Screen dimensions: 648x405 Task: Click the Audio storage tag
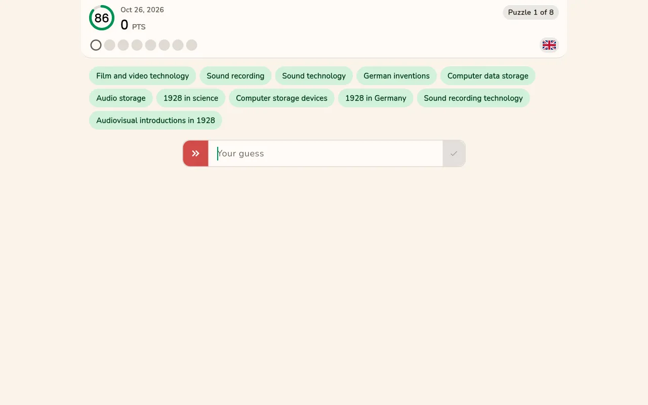[x=121, y=98]
